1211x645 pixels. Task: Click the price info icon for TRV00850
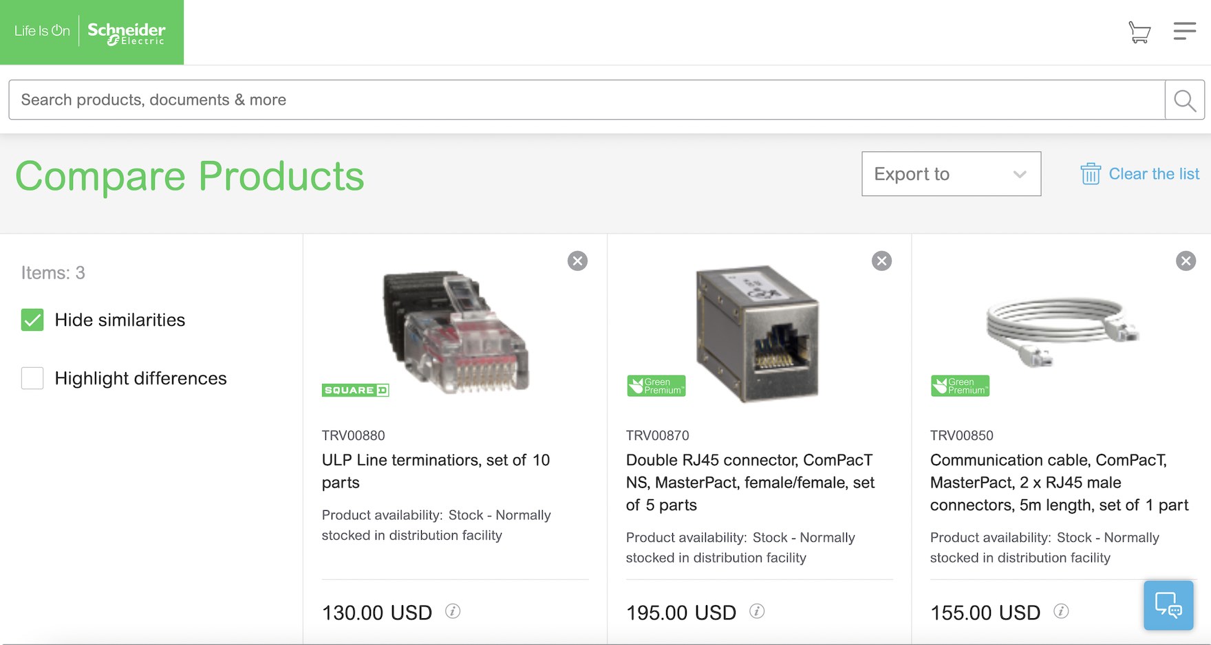pyautogui.click(x=1062, y=611)
